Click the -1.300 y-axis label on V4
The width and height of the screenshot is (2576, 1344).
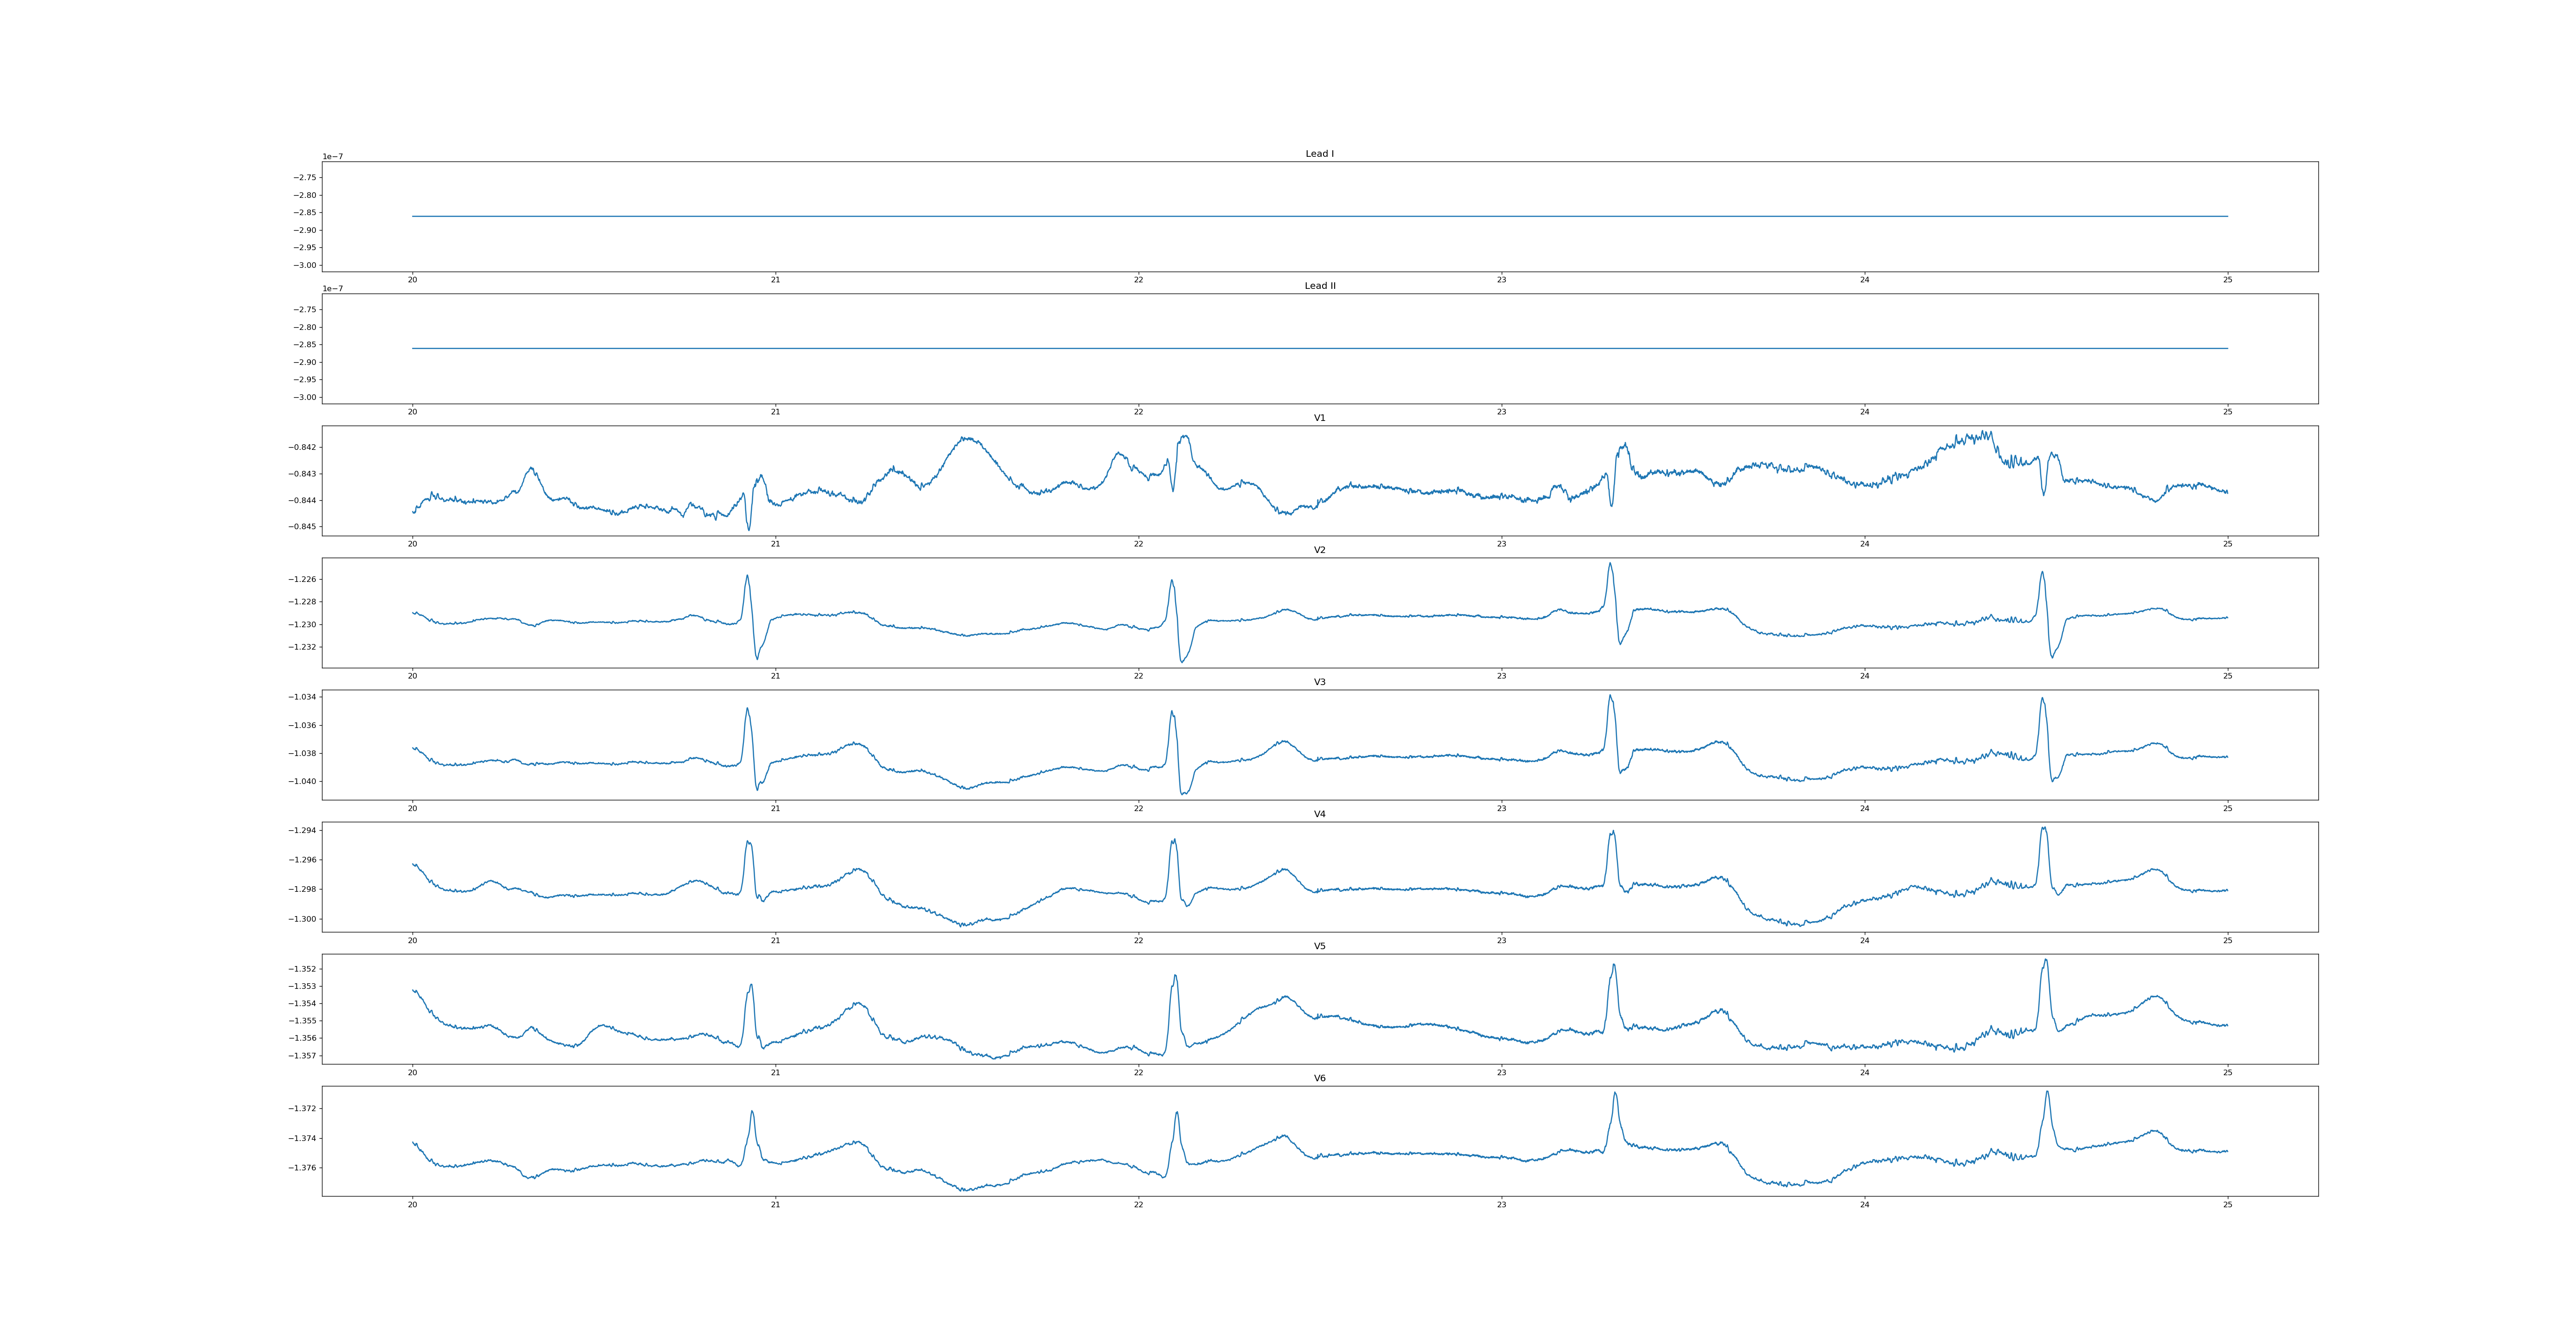[303, 919]
